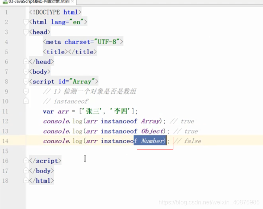Click the closing html tag text
Screen dimensions: 263x209
41,180
